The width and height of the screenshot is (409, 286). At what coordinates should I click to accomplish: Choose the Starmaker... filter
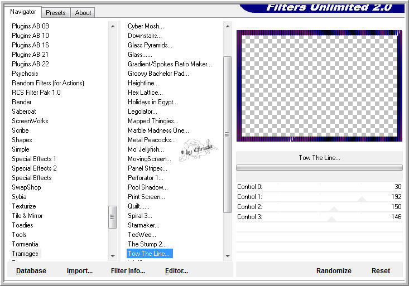(143, 225)
